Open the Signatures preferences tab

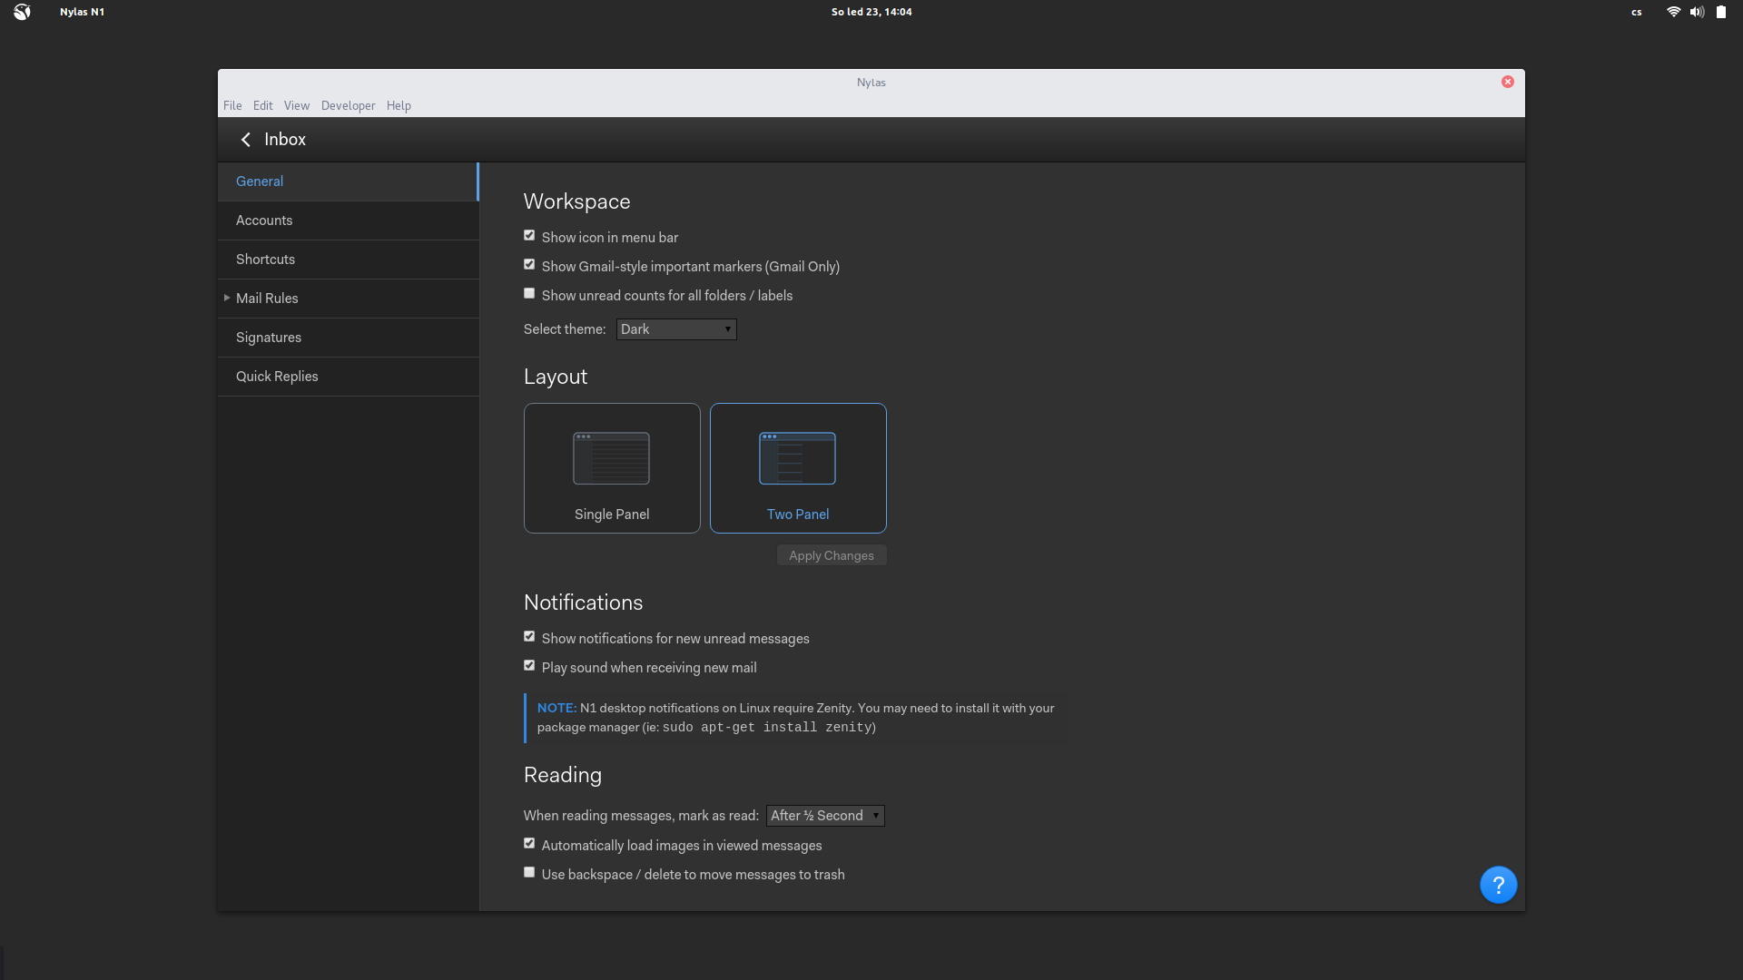348,338
